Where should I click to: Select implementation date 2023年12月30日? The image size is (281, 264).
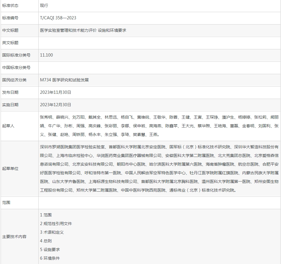point(55,105)
